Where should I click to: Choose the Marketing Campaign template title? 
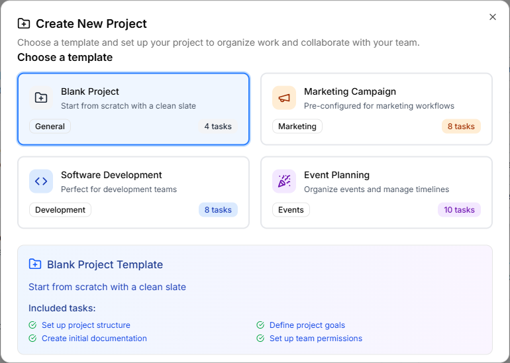click(350, 91)
